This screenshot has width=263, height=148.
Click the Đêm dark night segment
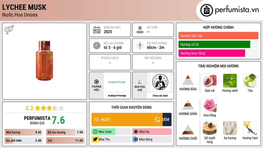(167, 119)
